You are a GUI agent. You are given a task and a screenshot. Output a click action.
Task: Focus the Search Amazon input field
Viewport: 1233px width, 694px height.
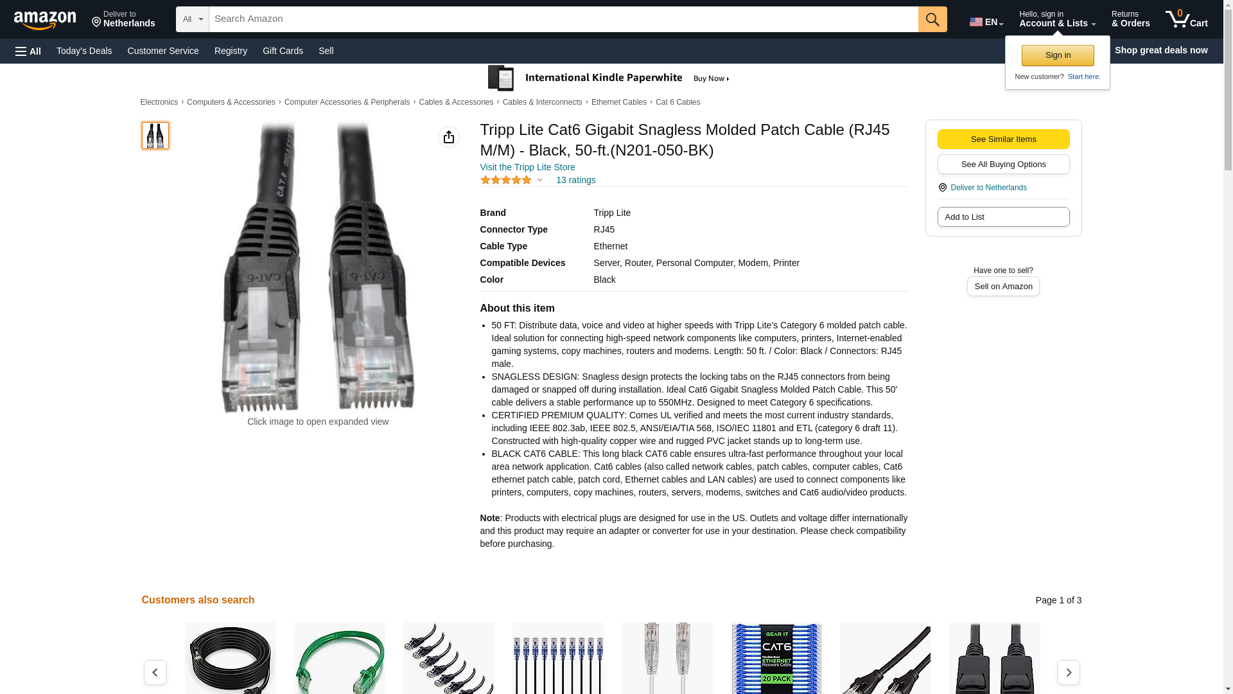click(563, 19)
